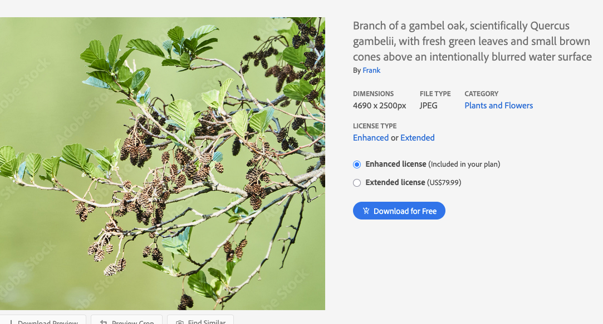The image size is (603, 324).
Task: Select the Extended license radio button
Action: [x=357, y=183]
